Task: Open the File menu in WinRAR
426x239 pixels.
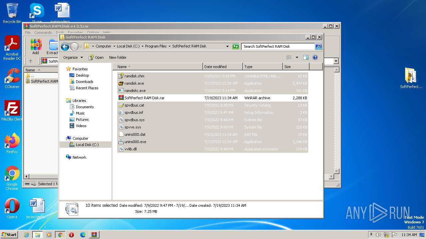Action: pos(28,33)
